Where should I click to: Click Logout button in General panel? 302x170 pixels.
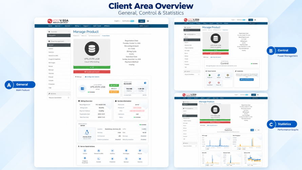(x=142, y=21)
